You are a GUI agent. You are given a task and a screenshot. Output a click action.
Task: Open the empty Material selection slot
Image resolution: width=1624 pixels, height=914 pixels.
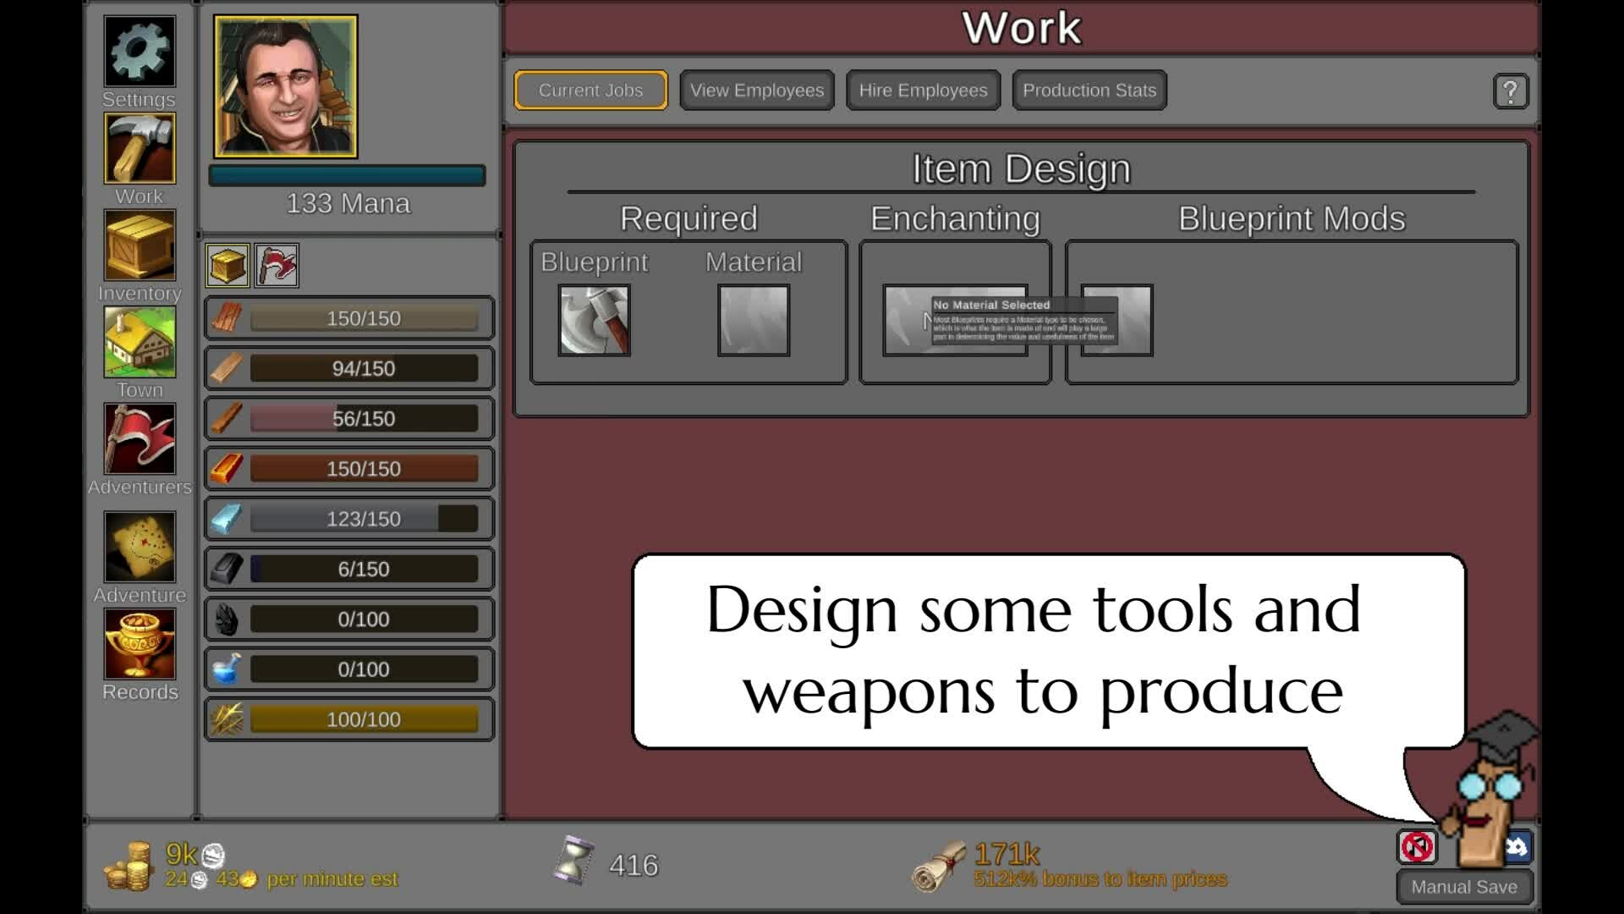[x=753, y=320]
